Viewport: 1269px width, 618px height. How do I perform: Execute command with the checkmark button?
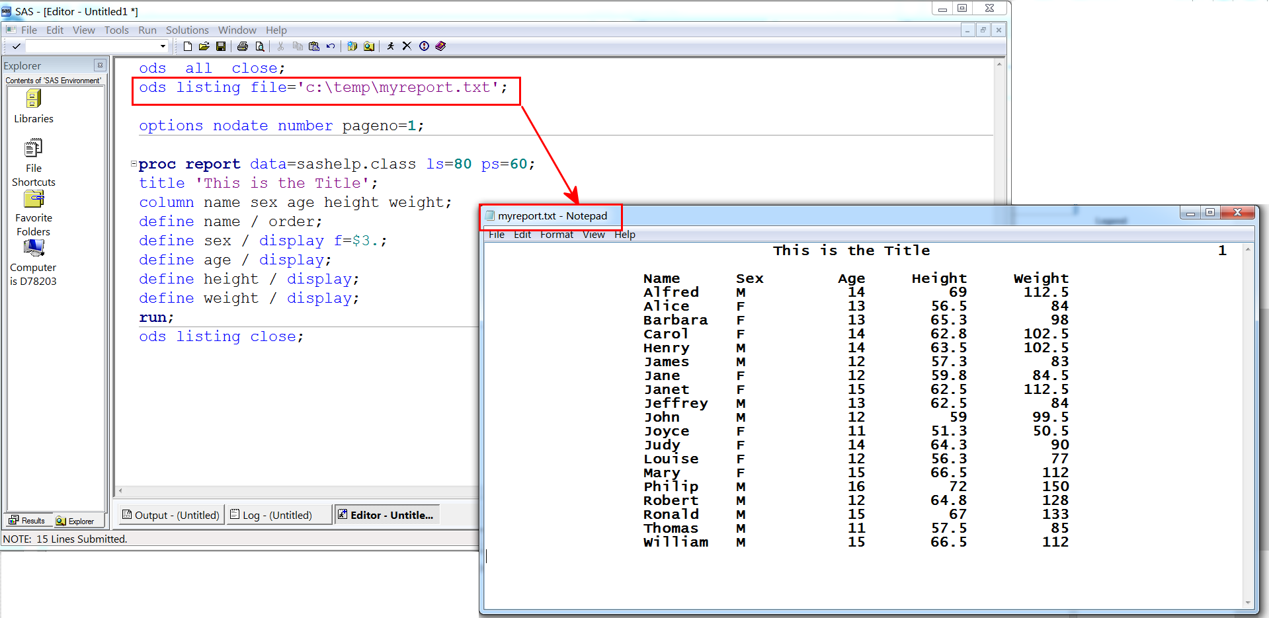(x=15, y=46)
